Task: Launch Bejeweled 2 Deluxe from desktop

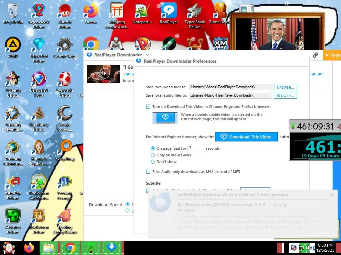Action: coord(39,16)
